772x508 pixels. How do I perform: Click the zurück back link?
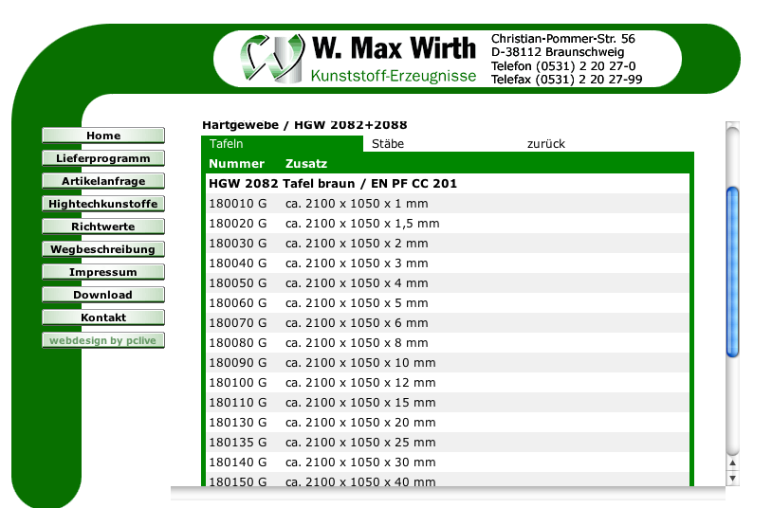(x=545, y=144)
